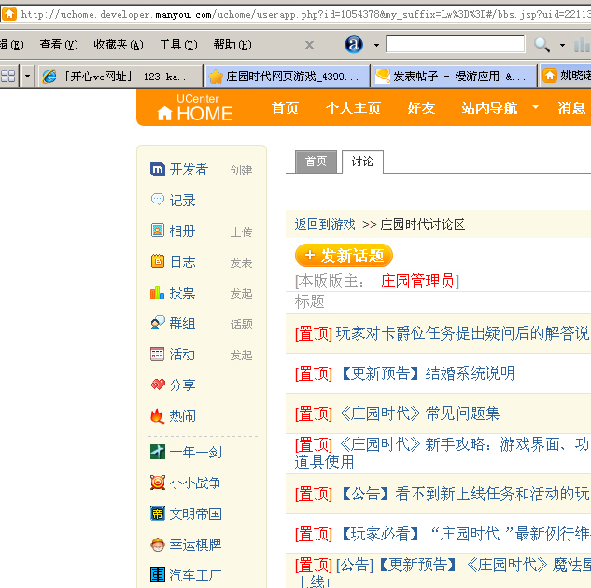
Task: Click the UCenter HOME logo
Action: pos(195,107)
